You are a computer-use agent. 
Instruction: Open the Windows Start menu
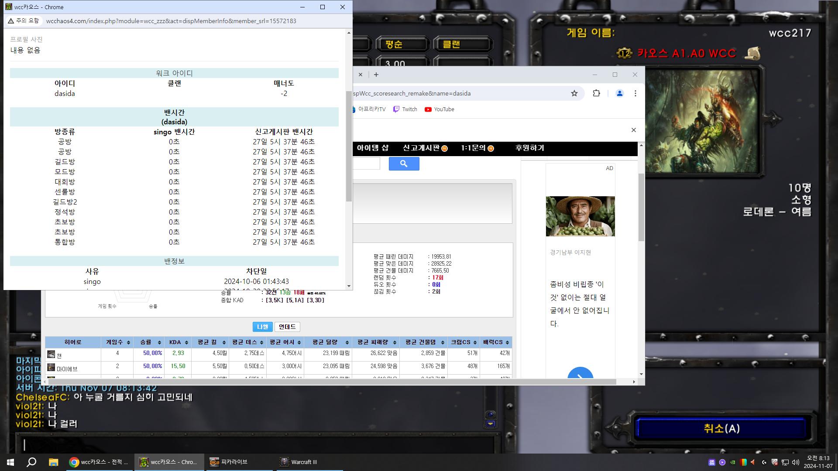point(10,462)
